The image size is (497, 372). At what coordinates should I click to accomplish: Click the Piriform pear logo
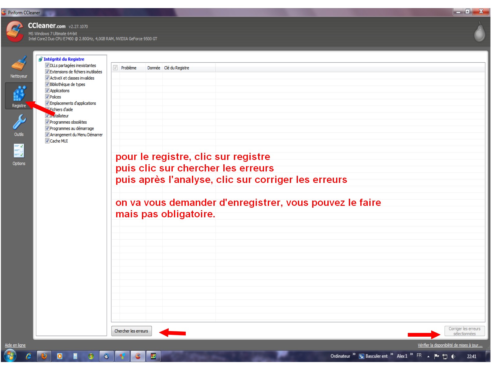[479, 32]
